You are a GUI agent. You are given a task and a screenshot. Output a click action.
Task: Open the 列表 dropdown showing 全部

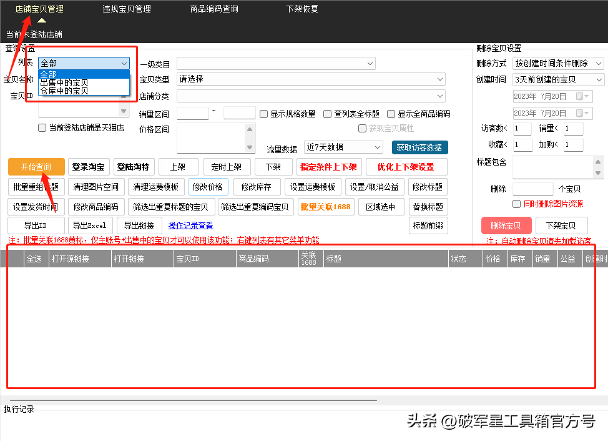(x=84, y=63)
